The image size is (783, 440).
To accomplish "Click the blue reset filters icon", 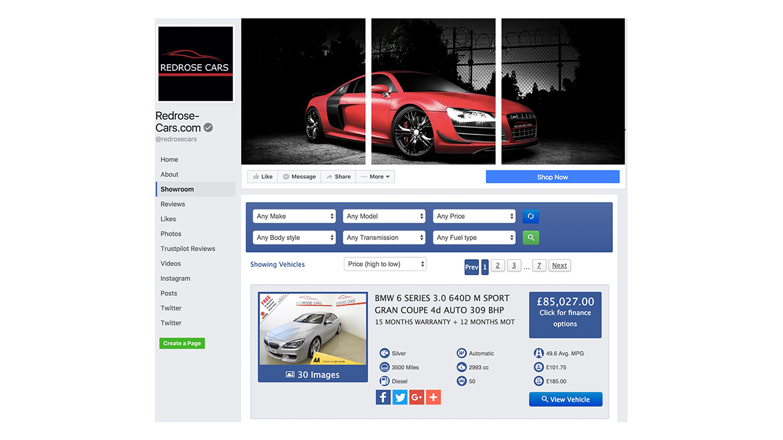I will pyautogui.click(x=530, y=216).
